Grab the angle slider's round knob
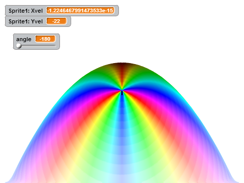The width and height of the screenshot is (244, 183). pyautogui.click(x=19, y=46)
